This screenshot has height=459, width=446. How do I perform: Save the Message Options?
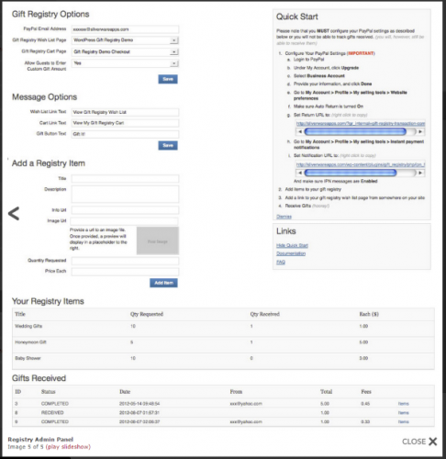[168, 145]
